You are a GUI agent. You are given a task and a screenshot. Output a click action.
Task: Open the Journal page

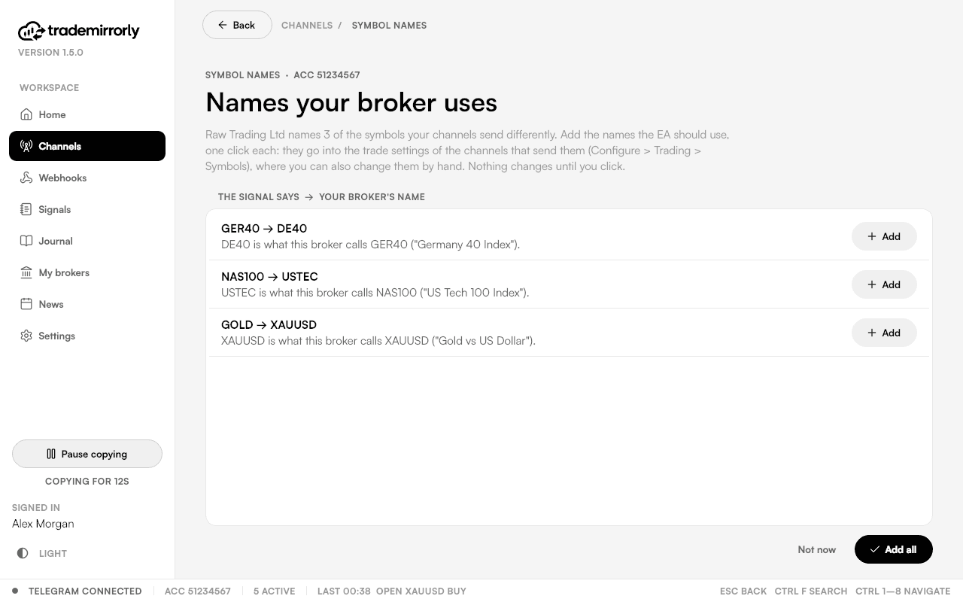[87, 241]
